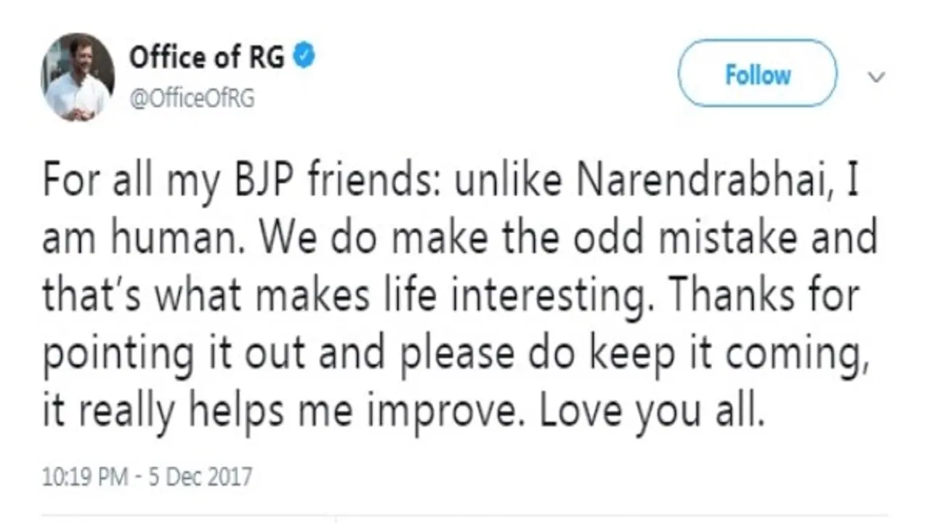Open the Office of RG profile picture
The height and width of the screenshot is (523, 930).
78,77
